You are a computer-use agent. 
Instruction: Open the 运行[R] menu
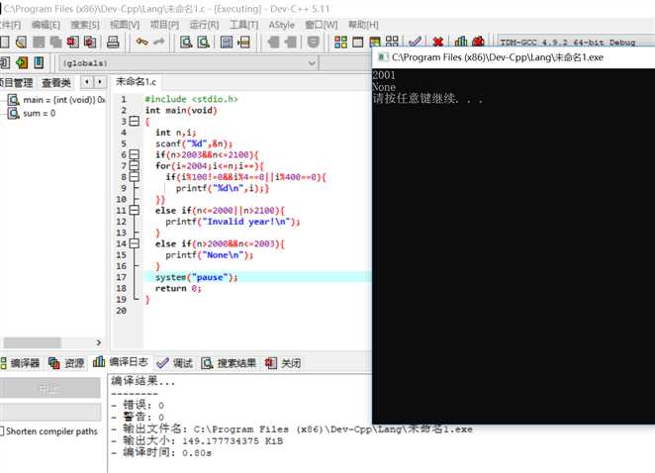[204, 25]
